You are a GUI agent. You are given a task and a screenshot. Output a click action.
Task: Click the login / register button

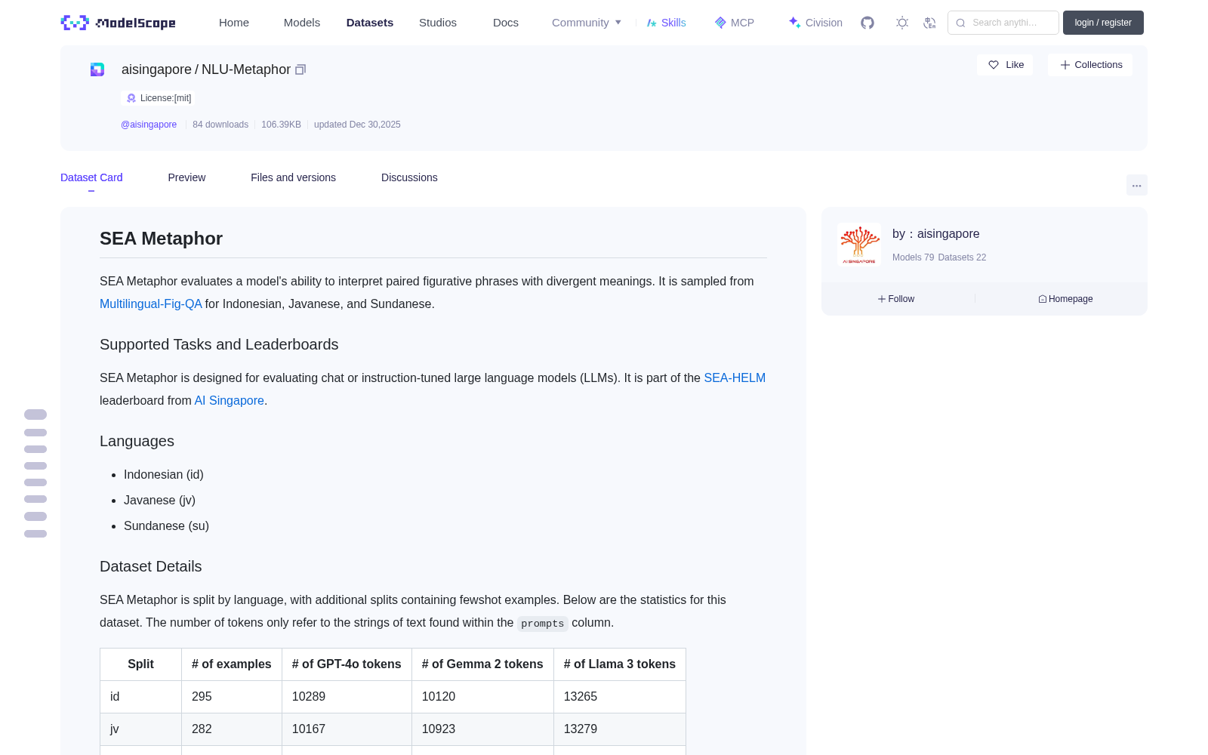point(1103,23)
